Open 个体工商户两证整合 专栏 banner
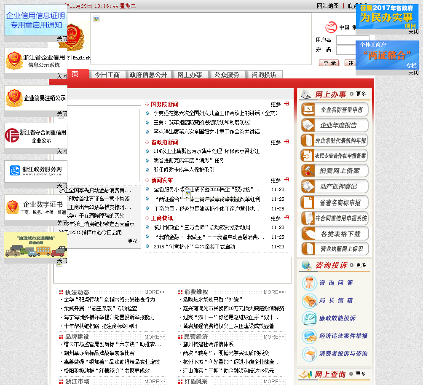423x385 pixels. (387, 55)
